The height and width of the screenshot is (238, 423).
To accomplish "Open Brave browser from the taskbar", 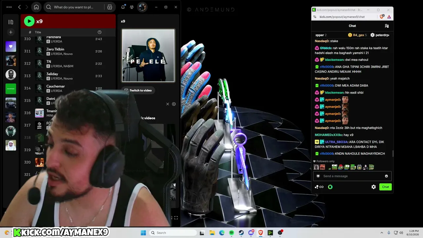I will 261,233.
